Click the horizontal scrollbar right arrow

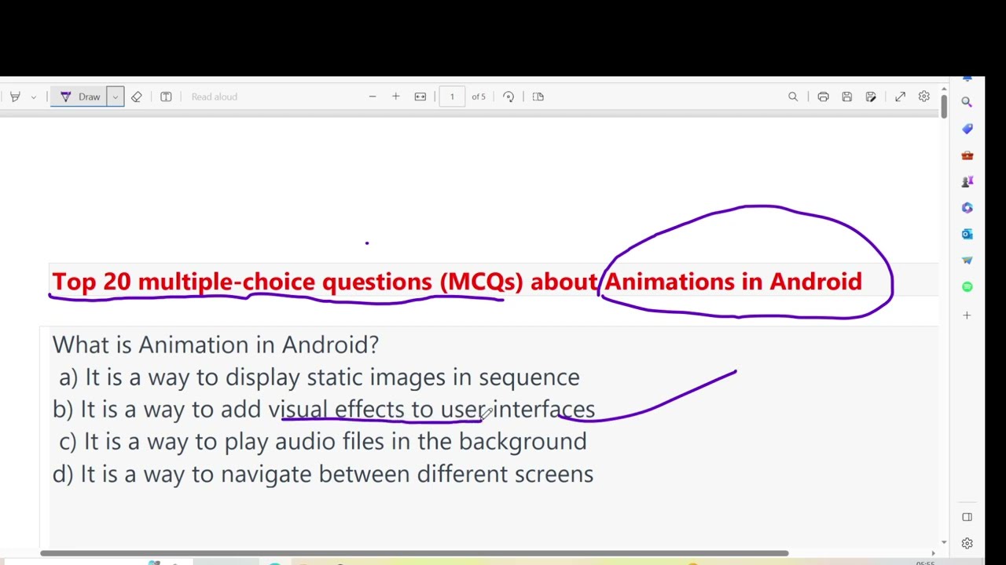[934, 553]
